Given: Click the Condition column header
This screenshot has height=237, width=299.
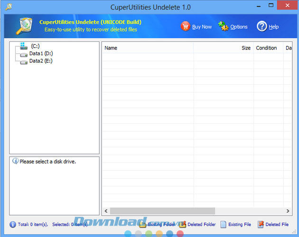Looking at the screenshot, I should [x=266, y=48].
